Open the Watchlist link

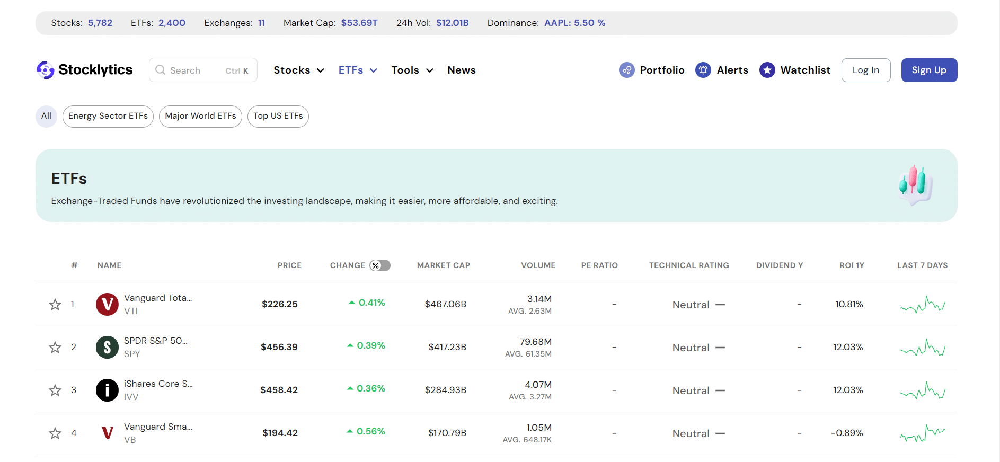coord(806,70)
